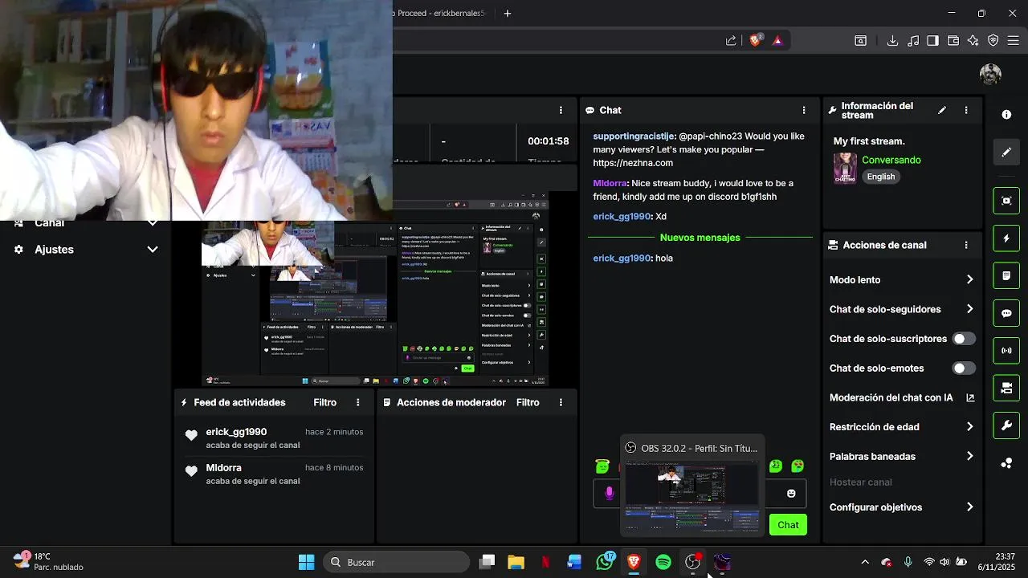Open Modo lento options arrow

tap(969, 280)
